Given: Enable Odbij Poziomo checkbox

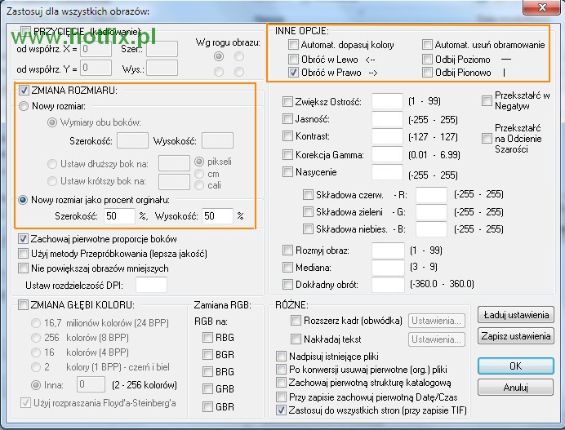Looking at the screenshot, I should [x=429, y=59].
